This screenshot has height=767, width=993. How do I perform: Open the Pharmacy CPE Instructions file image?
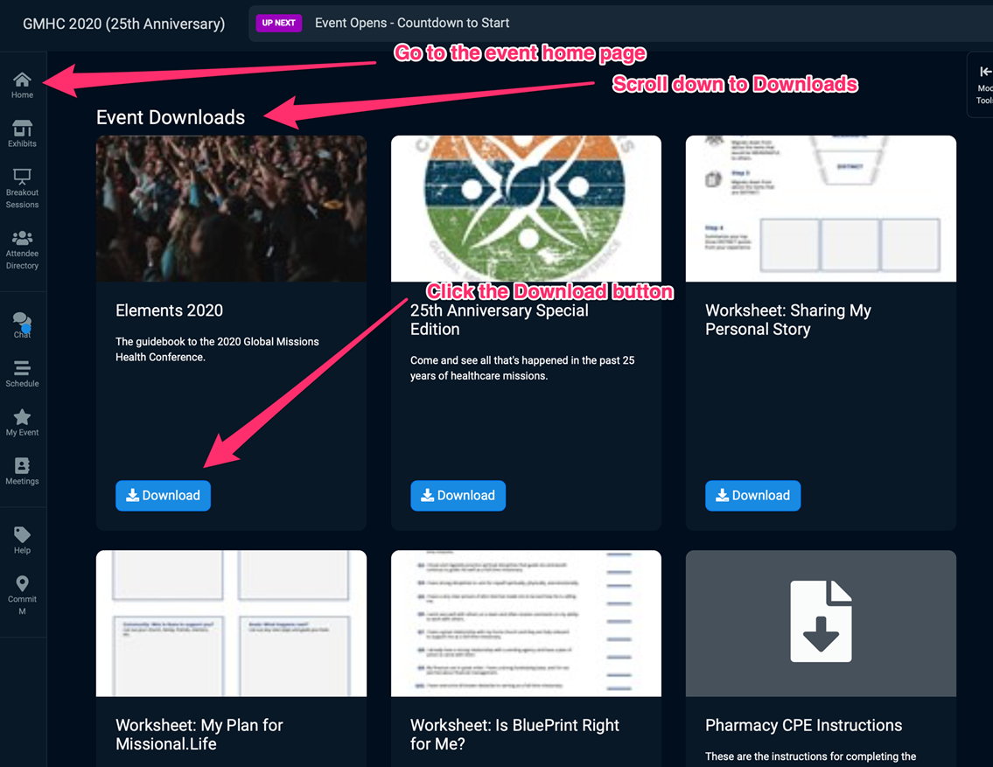pos(821,624)
